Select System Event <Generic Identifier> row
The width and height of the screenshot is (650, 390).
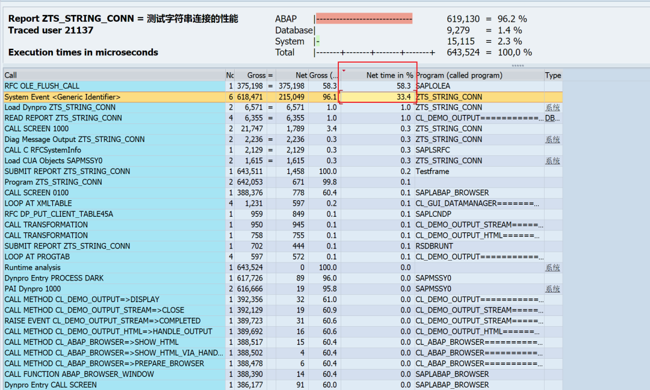point(114,97)
